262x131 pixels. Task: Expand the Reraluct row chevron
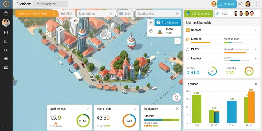256,58
